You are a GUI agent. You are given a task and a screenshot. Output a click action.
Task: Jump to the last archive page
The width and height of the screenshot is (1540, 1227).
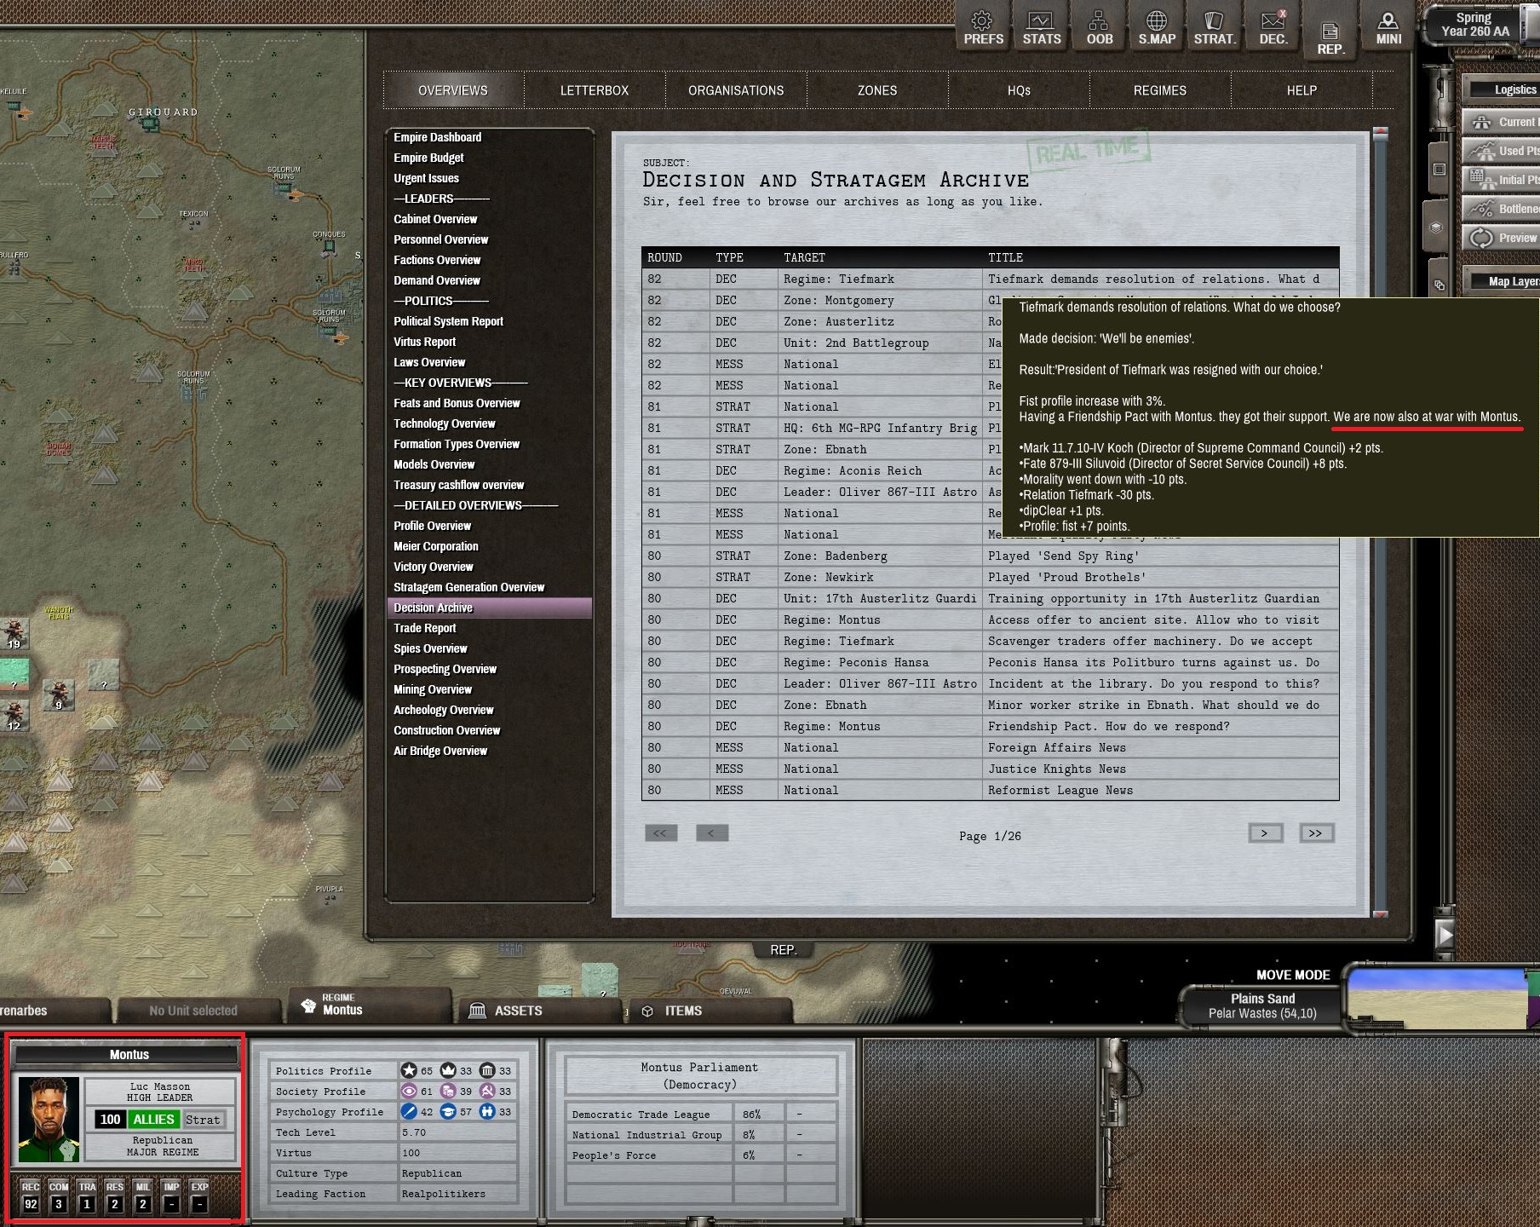pos(1316,833)
